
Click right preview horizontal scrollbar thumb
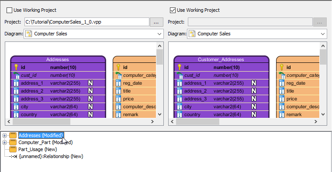click(198, 122)
